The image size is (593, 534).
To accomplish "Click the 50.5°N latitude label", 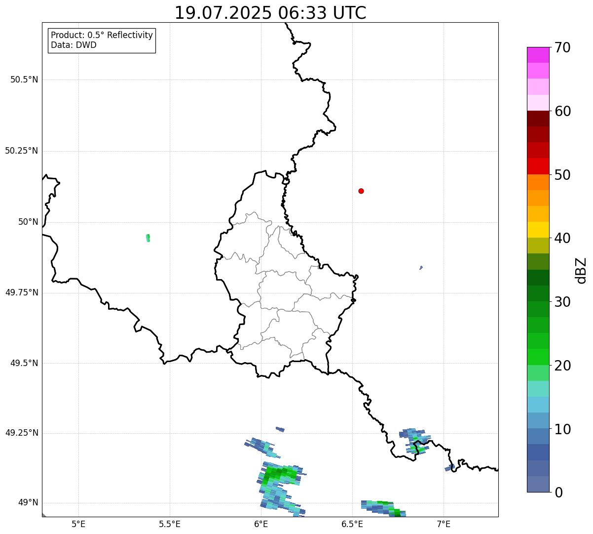I will (24, 80).
